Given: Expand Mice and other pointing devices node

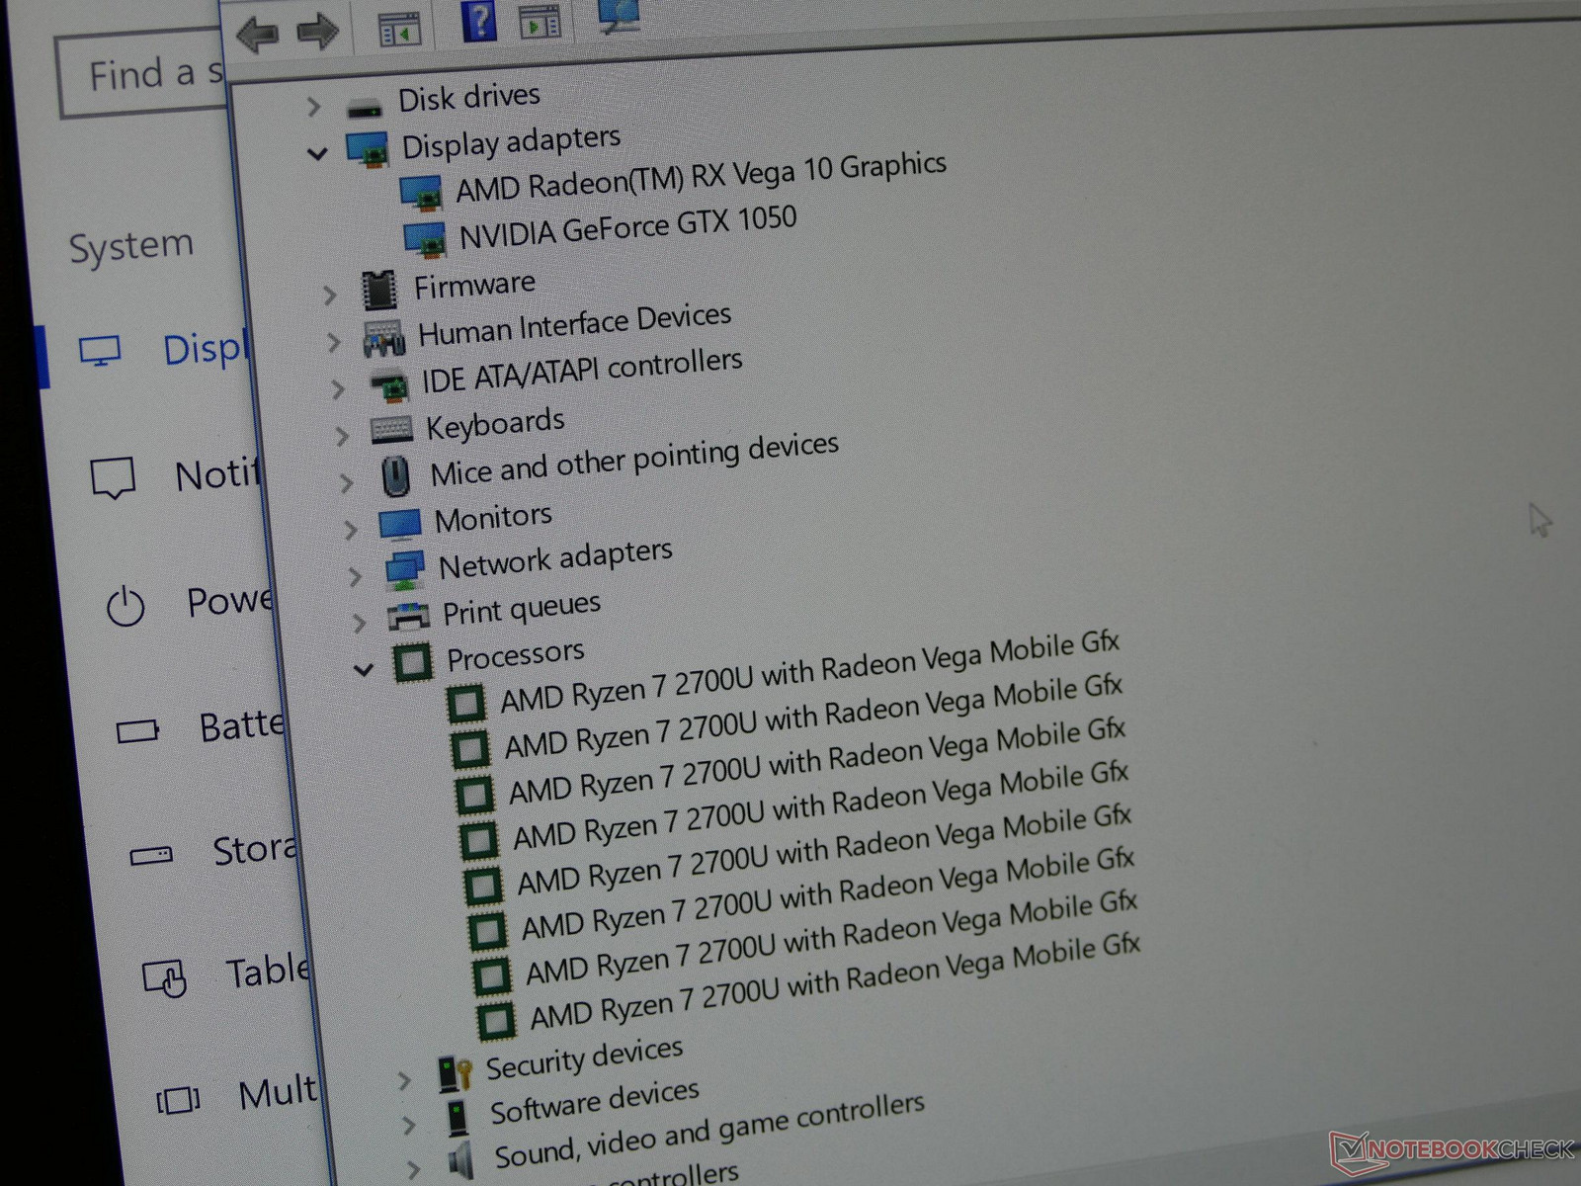Looking at the screenshot, I should click(x=346, y=482).
